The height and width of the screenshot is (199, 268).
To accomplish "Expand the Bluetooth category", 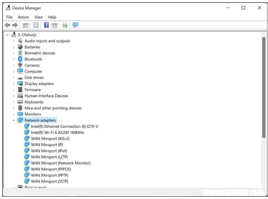I will [14, 59].
